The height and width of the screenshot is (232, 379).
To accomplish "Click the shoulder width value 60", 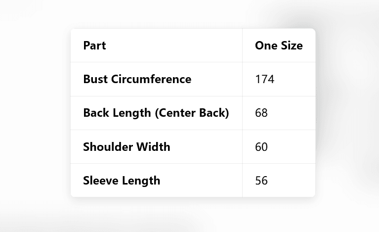I will pos(261,147).
